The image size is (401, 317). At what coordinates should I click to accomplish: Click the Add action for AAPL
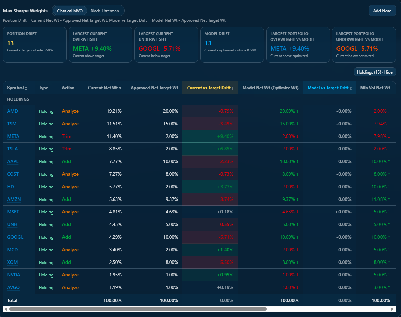pyautogui.click(x=66, y=161)
